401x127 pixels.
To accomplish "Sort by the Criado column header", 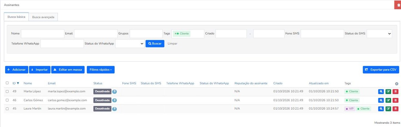I will point(278,83).
